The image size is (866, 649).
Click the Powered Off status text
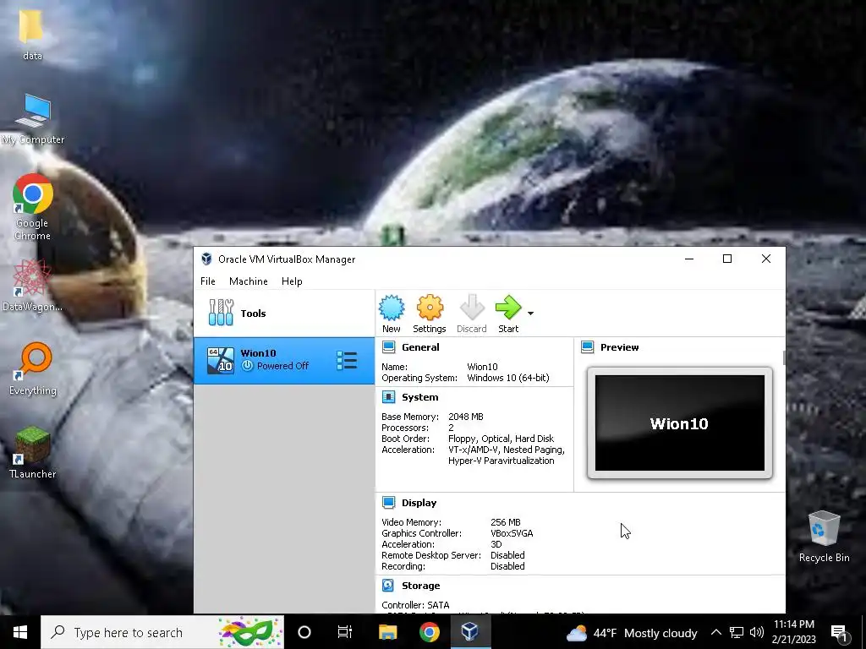[282, 366]
